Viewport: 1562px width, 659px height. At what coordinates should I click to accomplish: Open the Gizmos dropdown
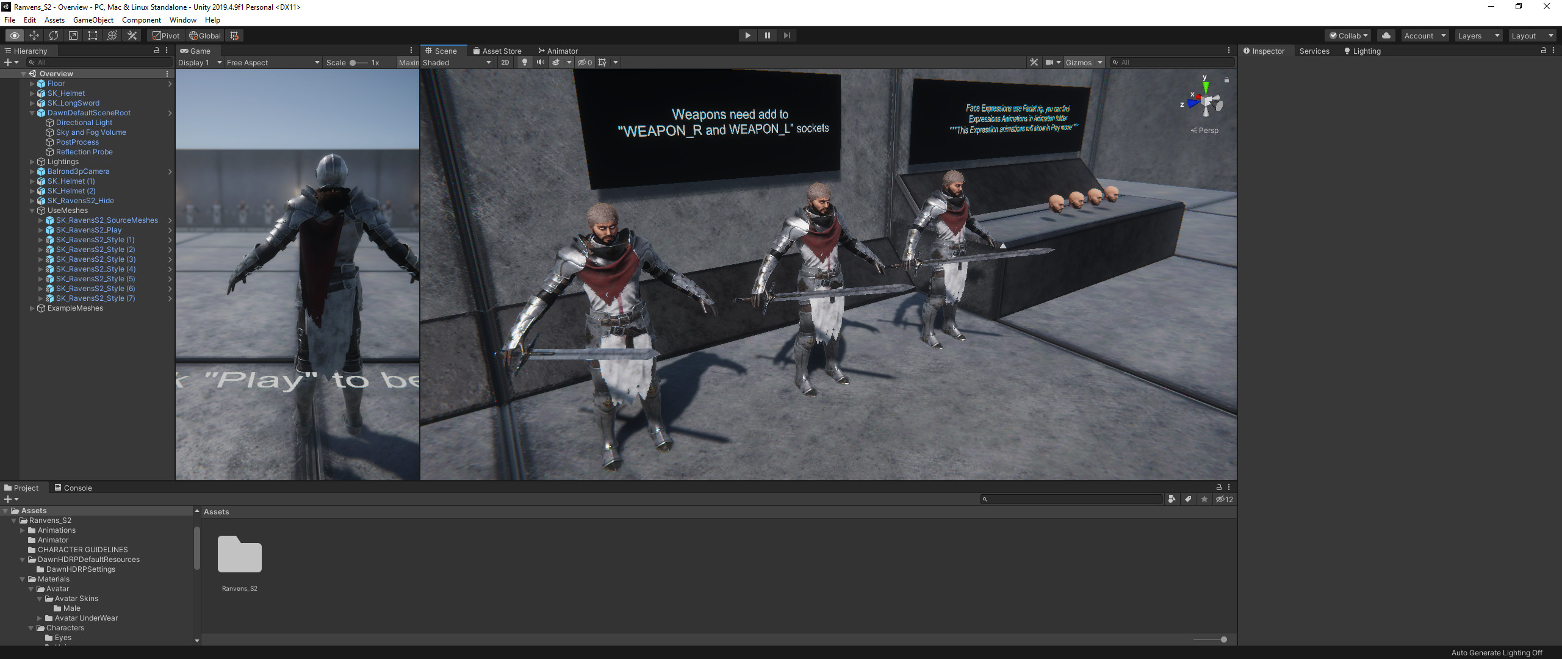pyautogui.click(x=1084, y=62)
